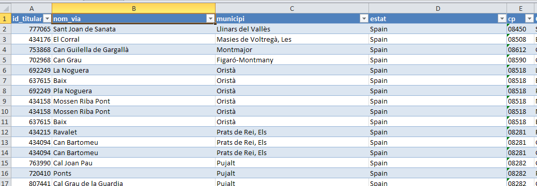Select column A header
This screenshot has height=186, width=537.
click(x=32, y=8)
